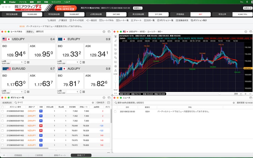Viewport: 253px width, 158px height.
Task: Open column settings icon beside CSV出力
Action: click(108, 103)
